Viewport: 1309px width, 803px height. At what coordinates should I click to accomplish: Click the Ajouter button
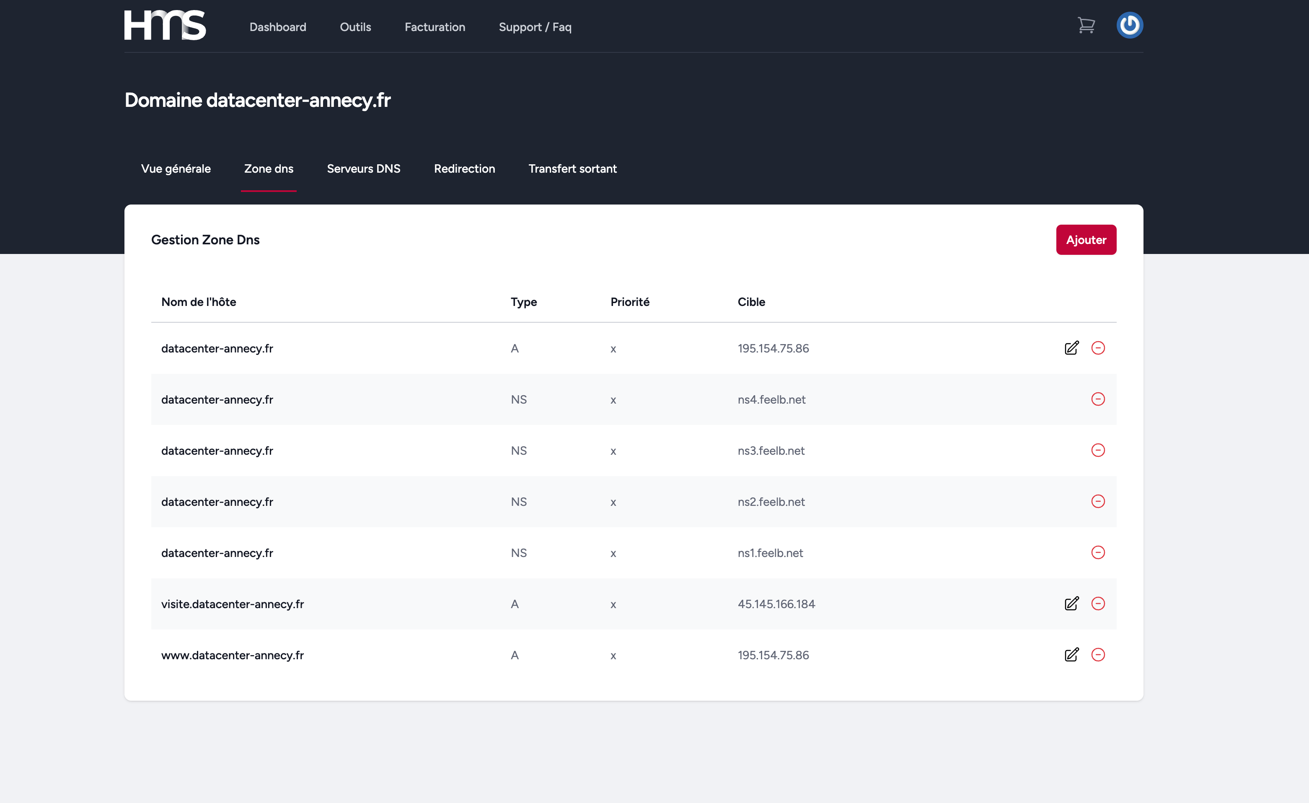[1085, 240]
